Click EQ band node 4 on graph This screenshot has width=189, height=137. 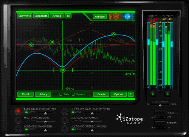tap(113, 34)
